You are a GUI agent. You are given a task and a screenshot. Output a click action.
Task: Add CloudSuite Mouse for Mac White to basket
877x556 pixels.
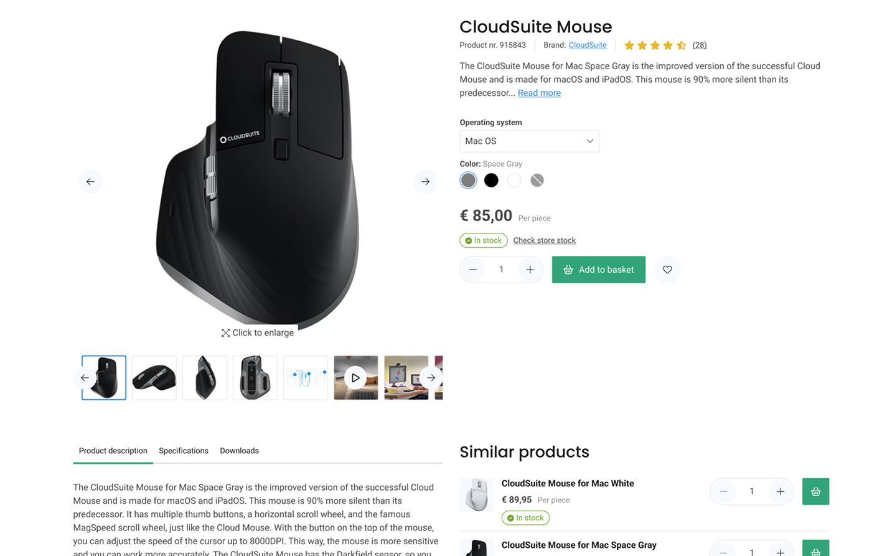[815, 491]
